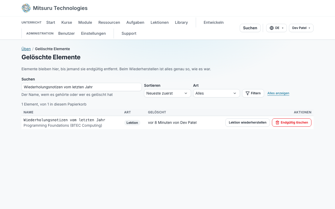Click the Gelöschte Elemente page heading

(x=51, y=57)
